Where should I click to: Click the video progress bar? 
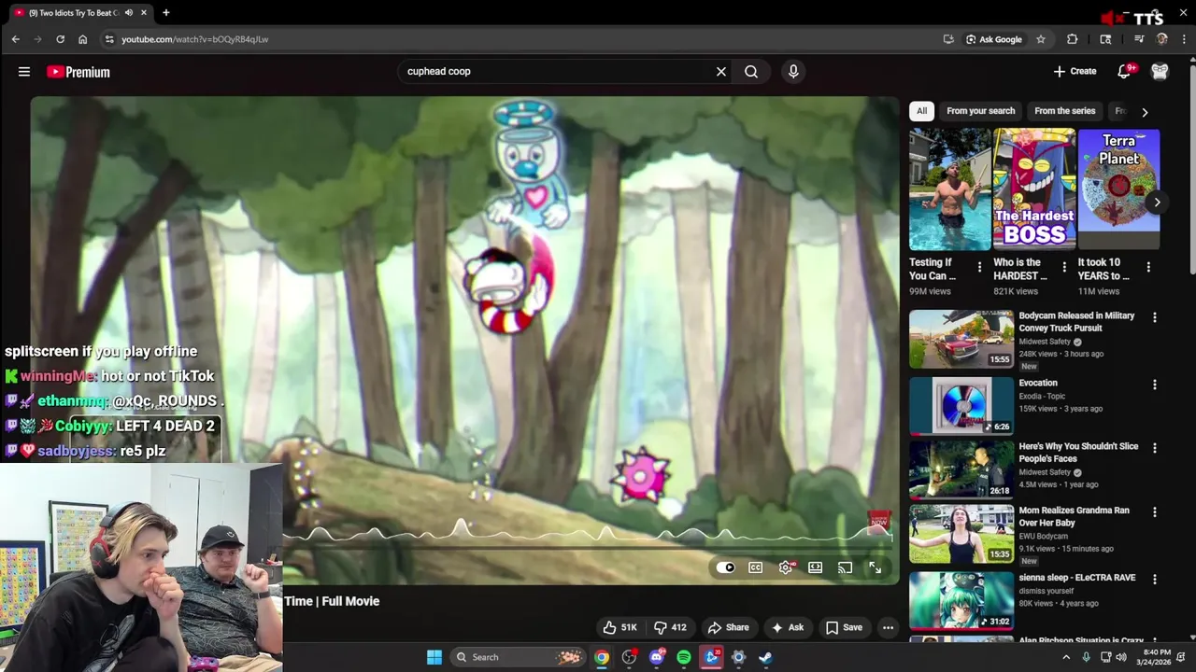(x=589, y=547)
